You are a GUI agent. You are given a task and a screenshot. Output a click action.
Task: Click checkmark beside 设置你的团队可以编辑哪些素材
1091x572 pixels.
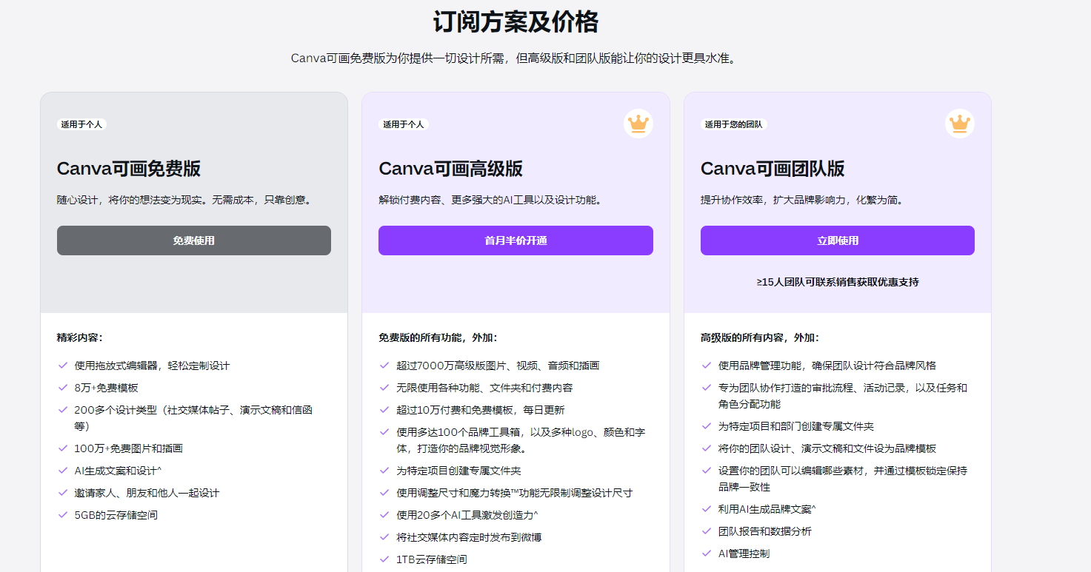pos(707,471)
